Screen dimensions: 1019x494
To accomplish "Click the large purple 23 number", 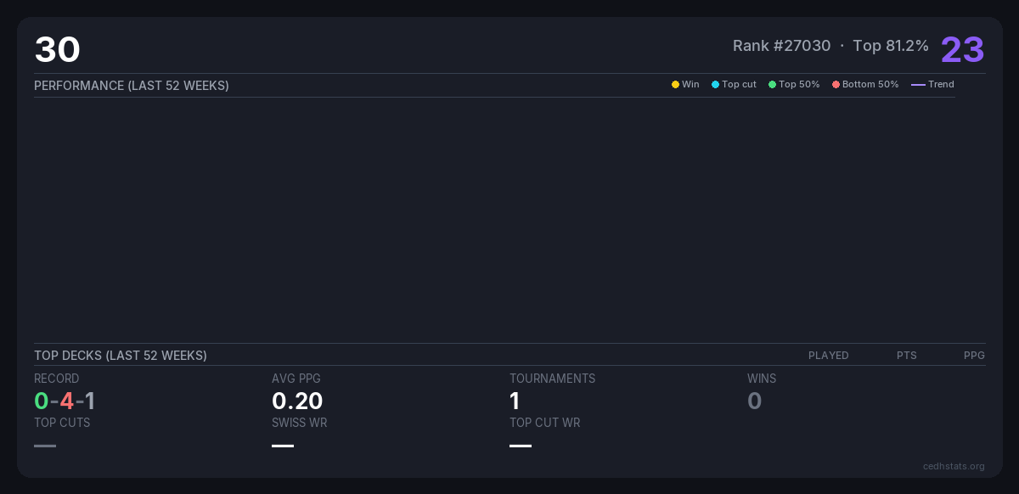I will [962, 50].
